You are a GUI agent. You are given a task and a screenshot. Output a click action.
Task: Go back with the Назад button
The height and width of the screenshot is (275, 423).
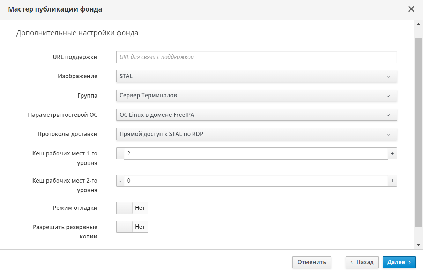pos(362,262)
